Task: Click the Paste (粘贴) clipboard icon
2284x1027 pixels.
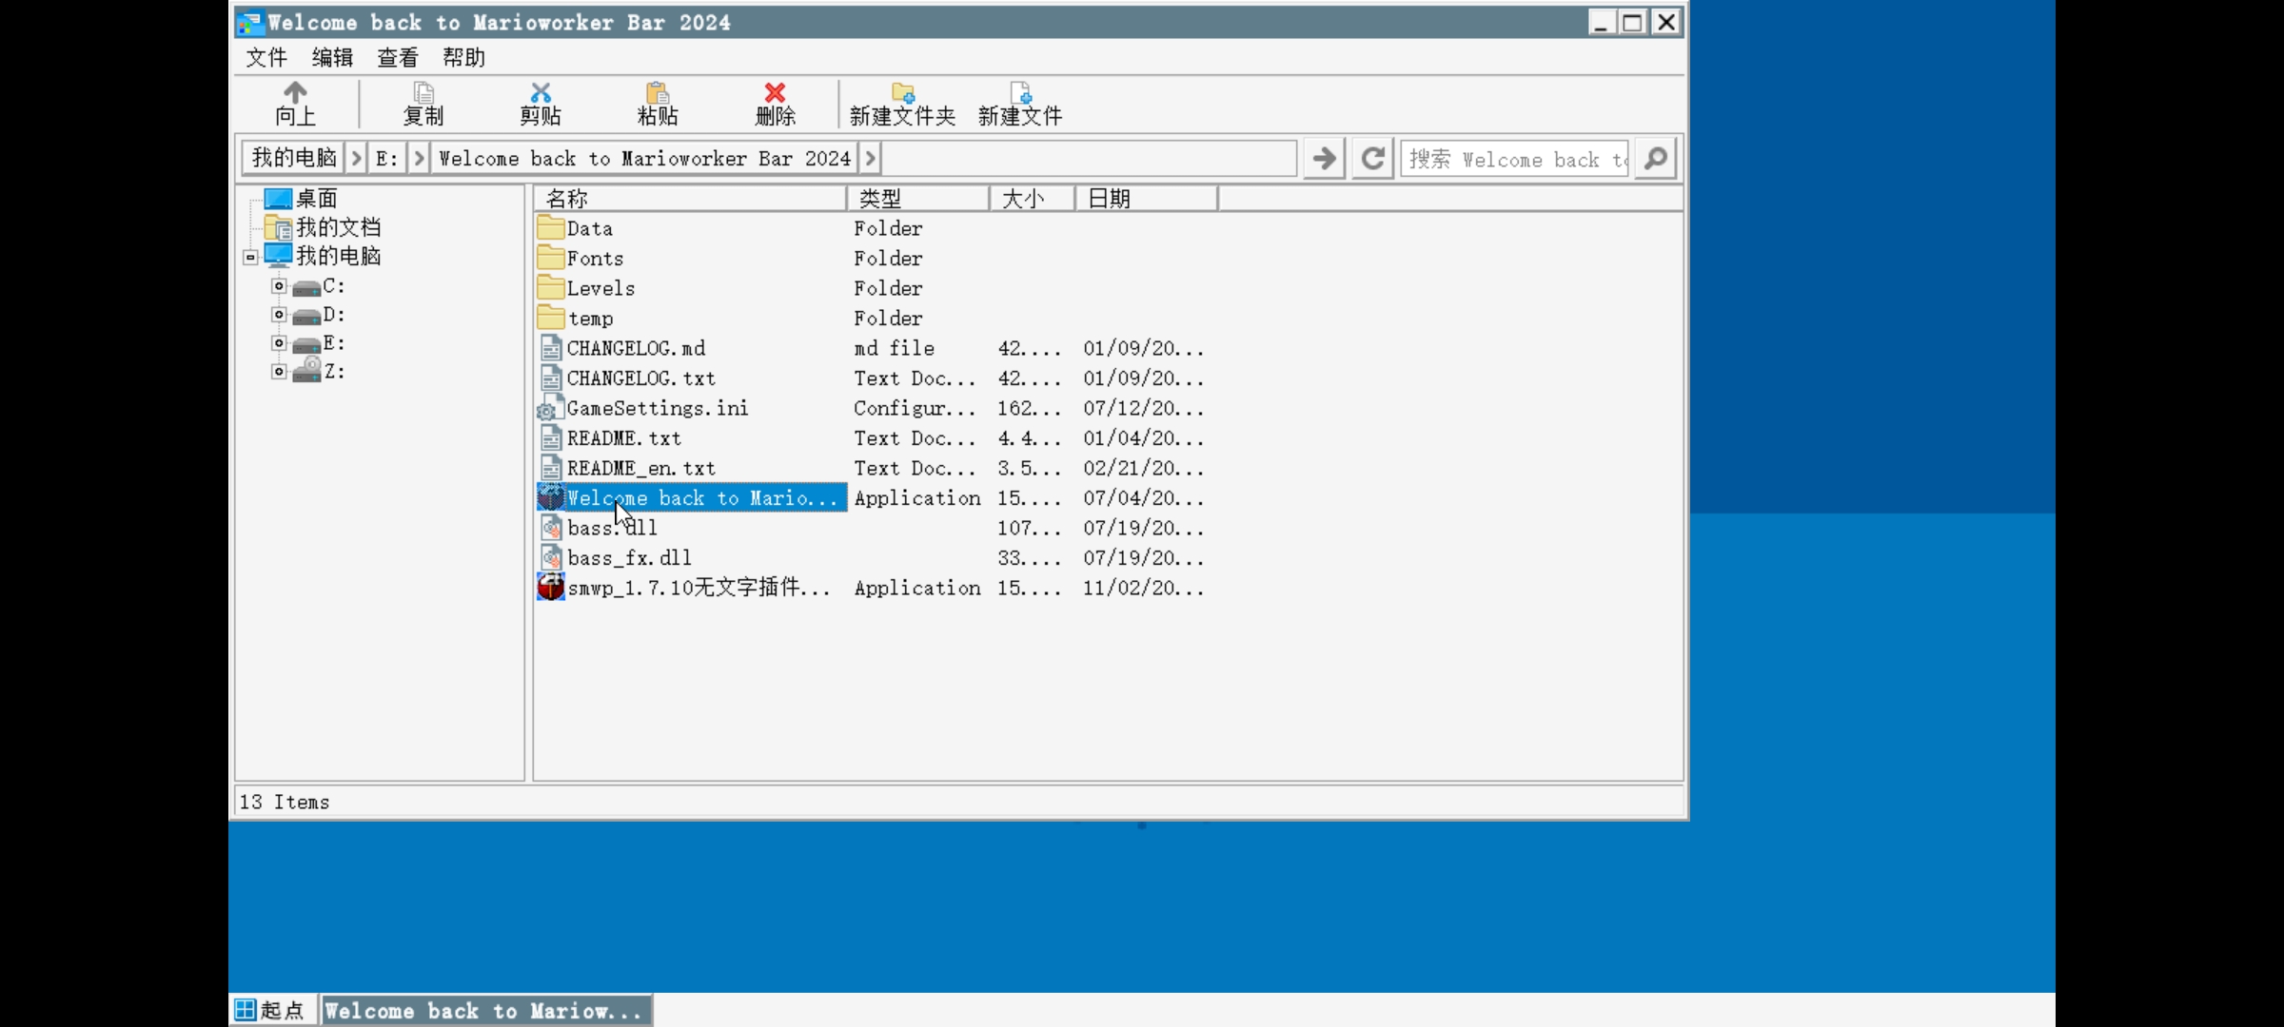Action: click(x=658, y=92)
